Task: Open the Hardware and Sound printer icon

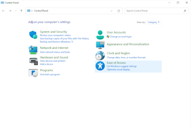Action: [x=33, y=61]
